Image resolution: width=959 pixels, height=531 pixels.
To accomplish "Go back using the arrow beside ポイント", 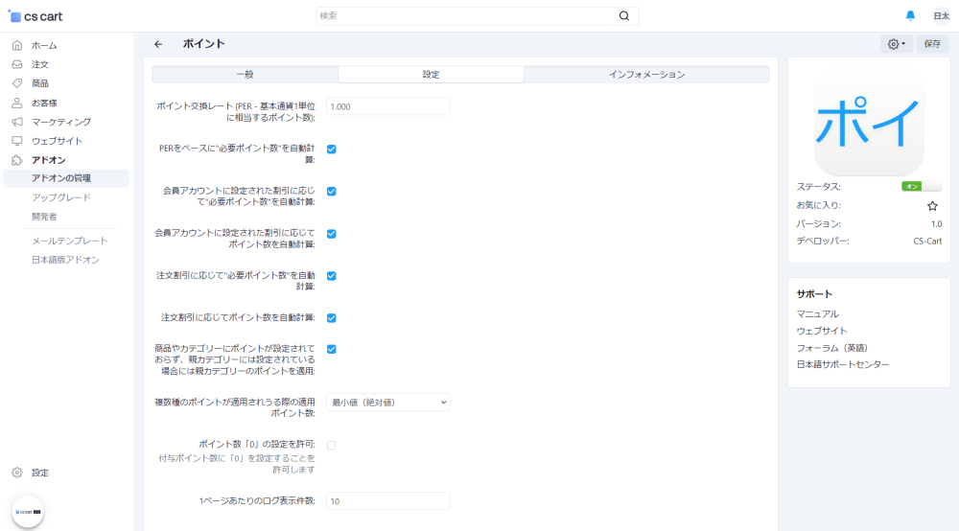I will point(158,44).
